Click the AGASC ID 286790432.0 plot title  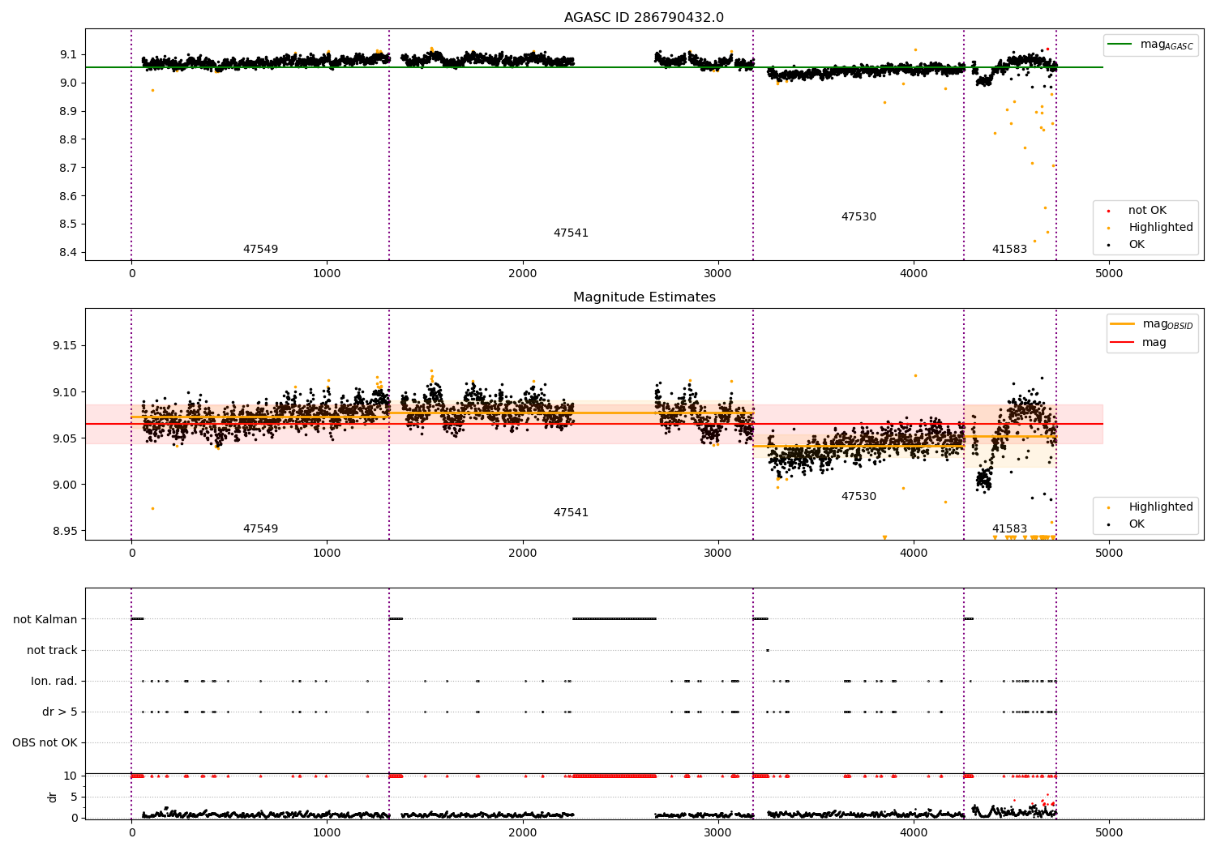[644, 18]
